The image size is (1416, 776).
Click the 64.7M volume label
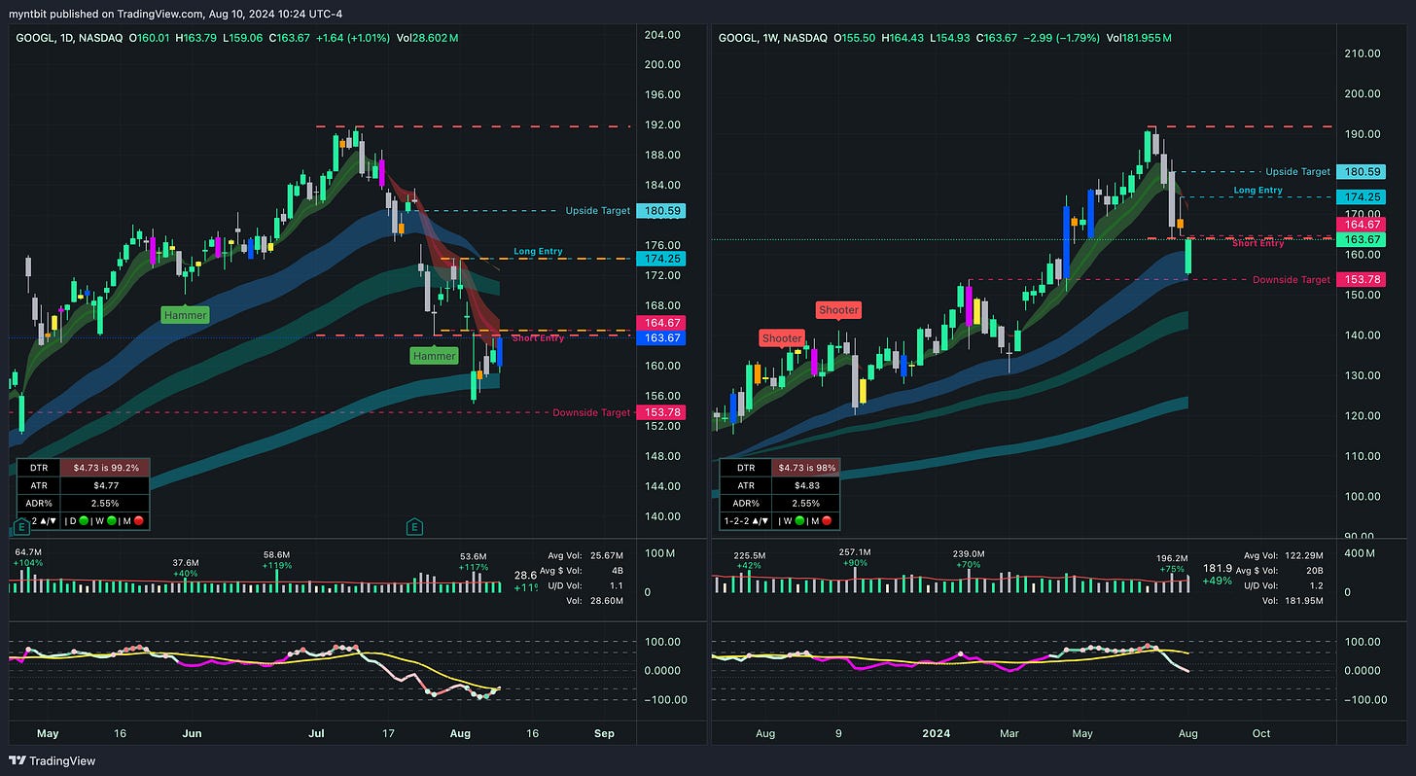[27, 554]
